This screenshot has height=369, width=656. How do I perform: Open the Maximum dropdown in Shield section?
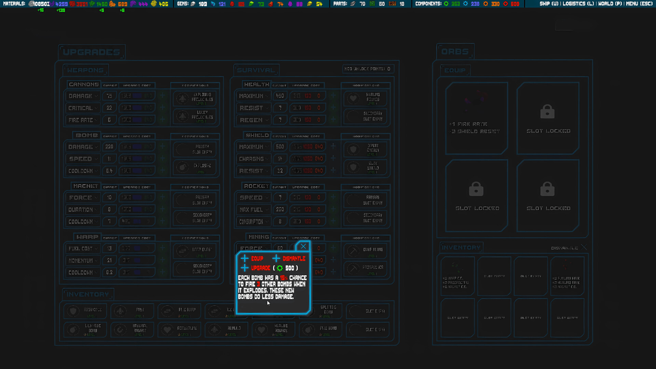point(253,147)
